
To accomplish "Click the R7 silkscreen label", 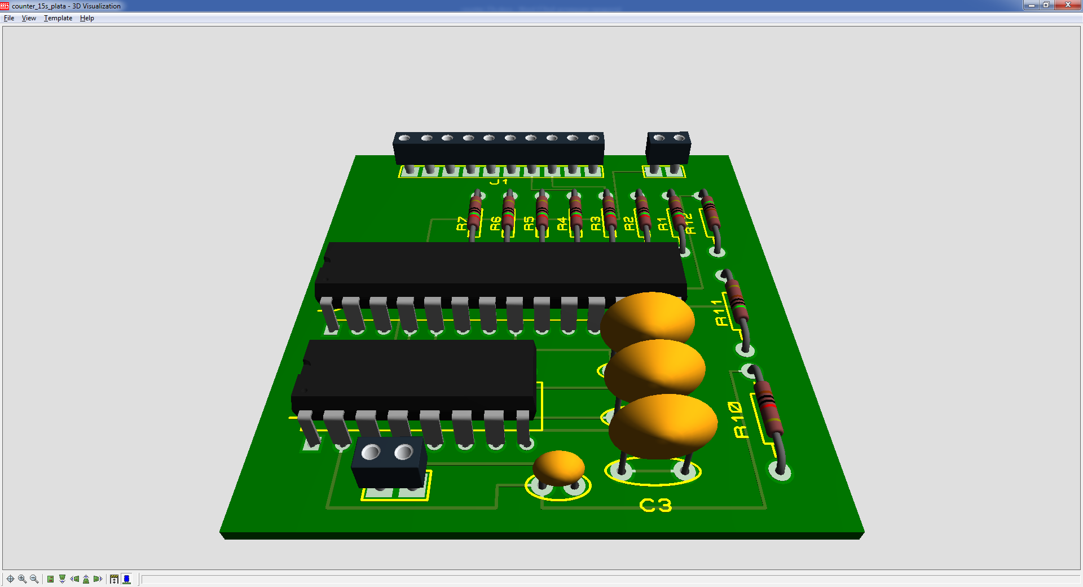I will tap(462, 224).
